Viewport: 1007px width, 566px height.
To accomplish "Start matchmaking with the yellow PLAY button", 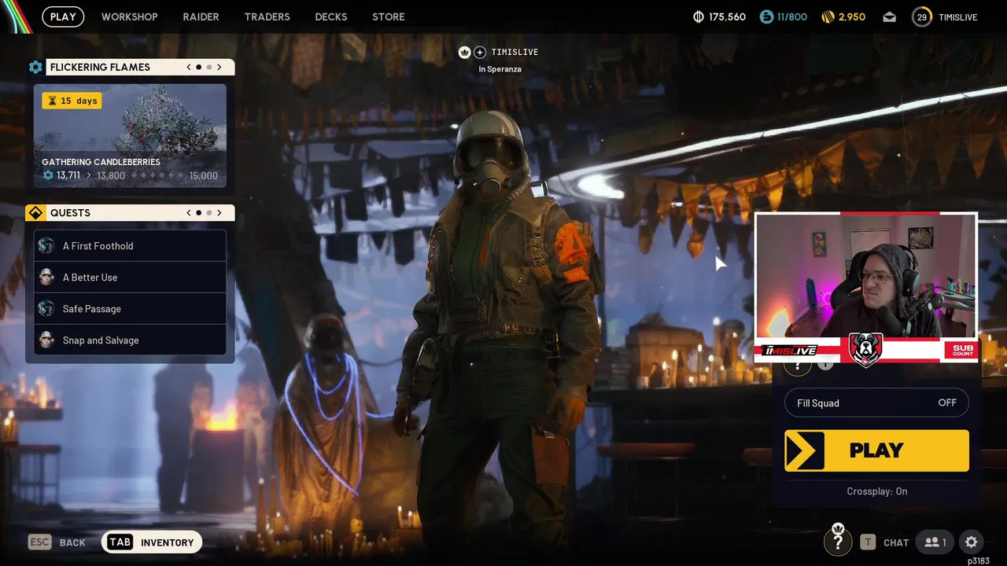I will pyautogui.click(x=876, y=450).
